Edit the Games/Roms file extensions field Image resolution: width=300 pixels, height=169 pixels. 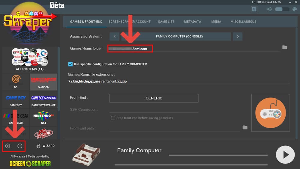179,81
